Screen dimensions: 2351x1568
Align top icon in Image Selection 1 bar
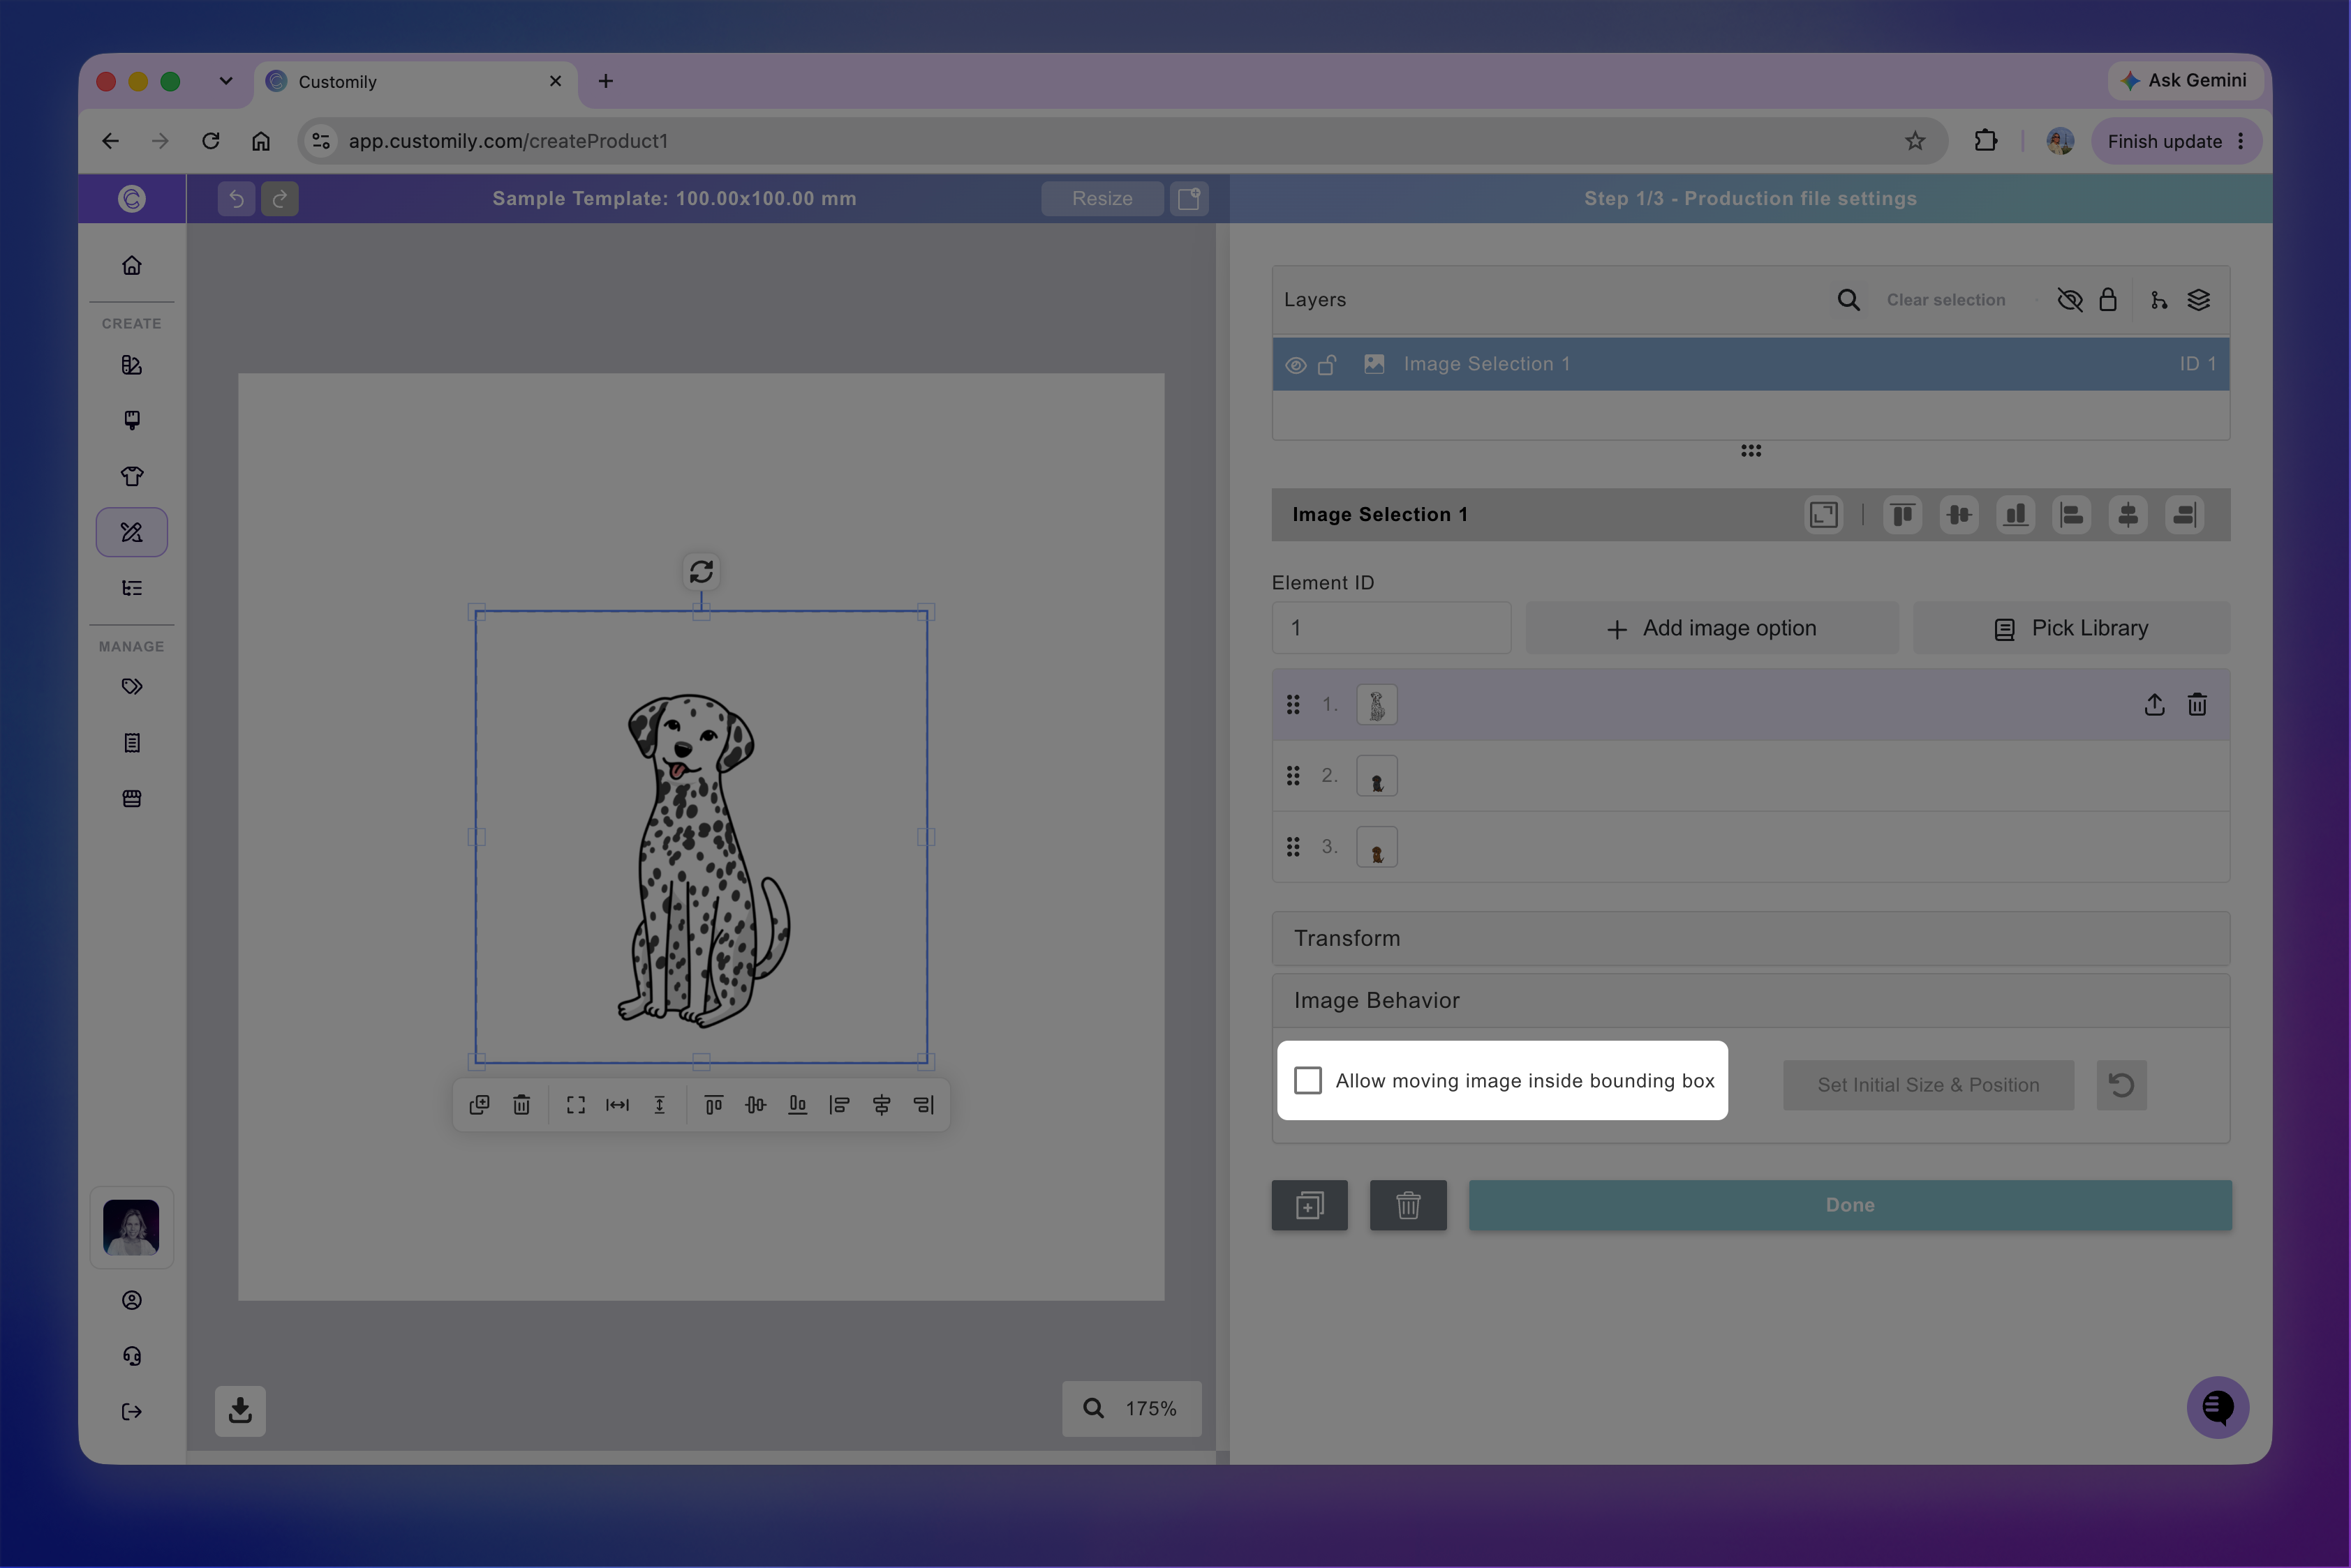tap(1901, 515)
